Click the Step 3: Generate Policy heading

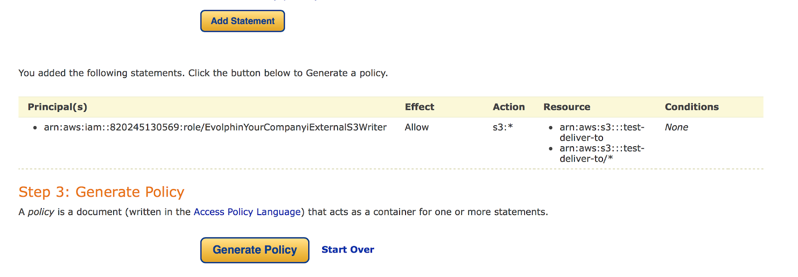pos(101,192)
